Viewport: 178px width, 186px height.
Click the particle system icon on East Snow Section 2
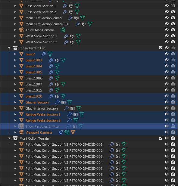[71, 12]
